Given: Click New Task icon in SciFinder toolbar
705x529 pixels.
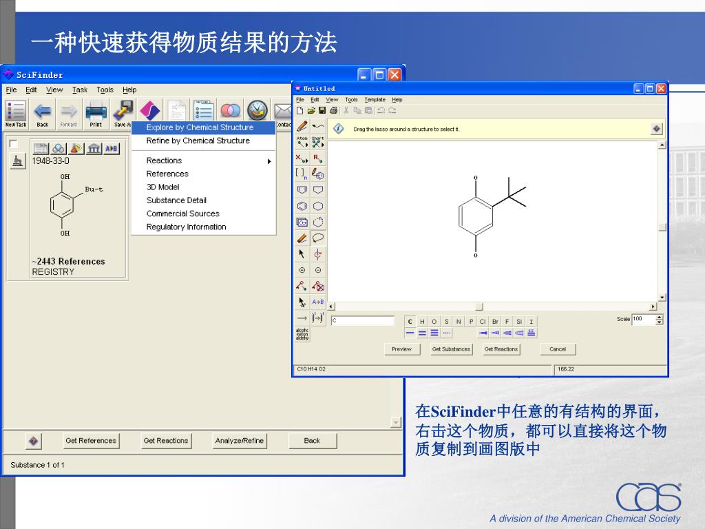Looking at the screenshot, I should click(16, 114).
